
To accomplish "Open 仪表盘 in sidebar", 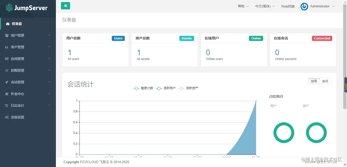I will (x=28, y=24).
